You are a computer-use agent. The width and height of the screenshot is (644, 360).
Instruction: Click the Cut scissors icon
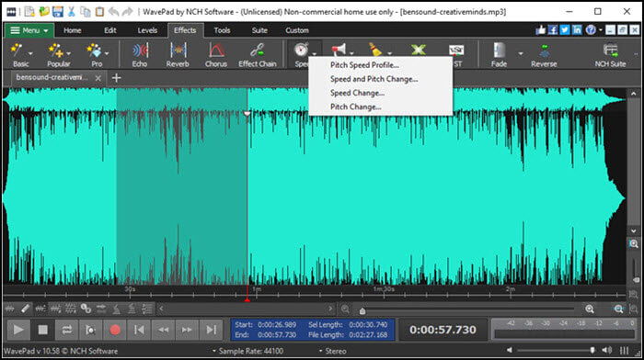pyautogui.click(x=72, y=12)
